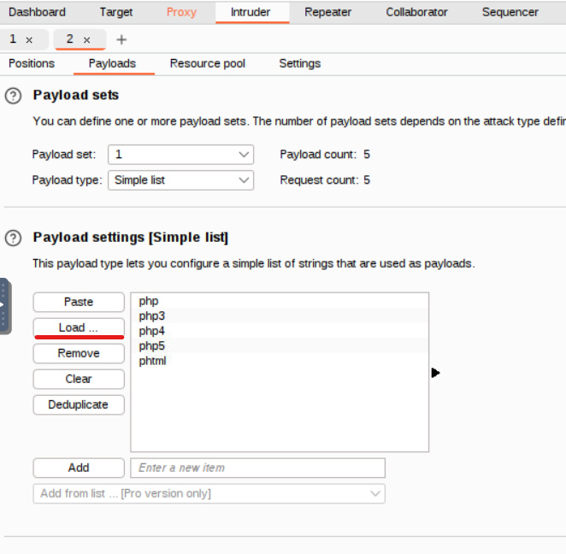Click the Deduplicate button
Screen dimensions: 566x554
[x=79, y=404]
